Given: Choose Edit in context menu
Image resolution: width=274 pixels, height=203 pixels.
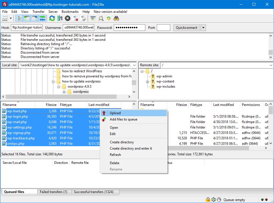Looking at the screenshot, I should point(134,134).
